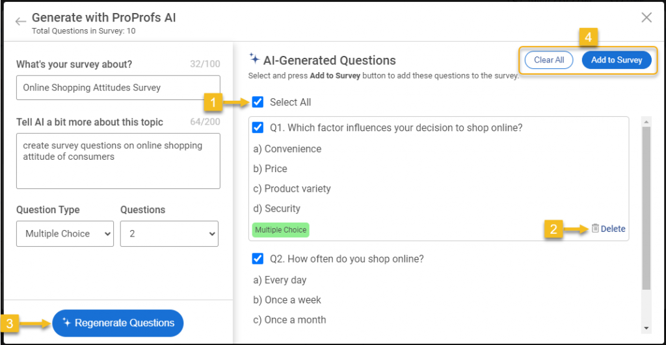Click the back arrow icon in header

(21, 22)
